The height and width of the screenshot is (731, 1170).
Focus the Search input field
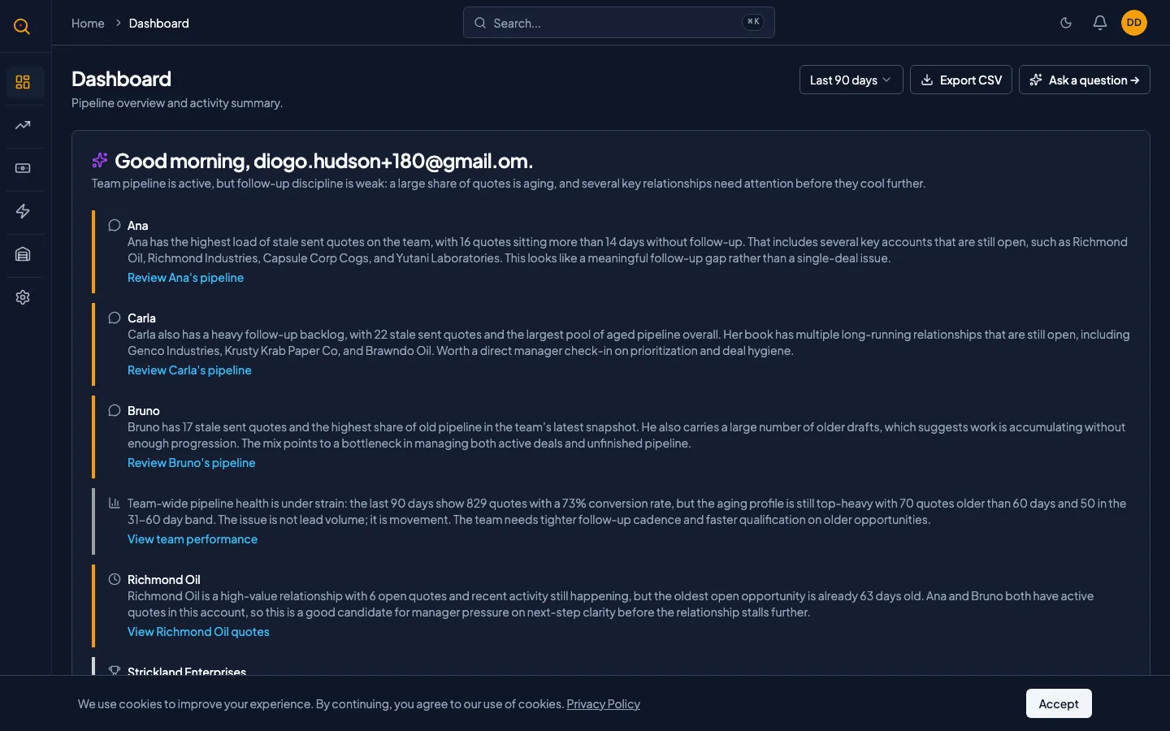[619, 23]
